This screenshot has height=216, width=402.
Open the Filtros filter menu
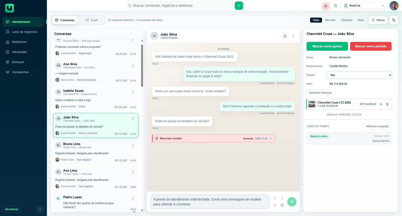click(x=378, y=20)
